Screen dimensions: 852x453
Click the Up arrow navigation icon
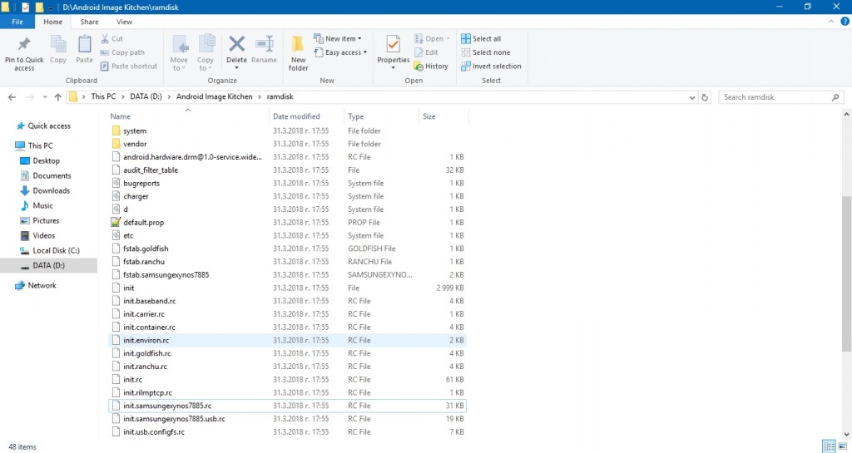(x=57, y=97)
